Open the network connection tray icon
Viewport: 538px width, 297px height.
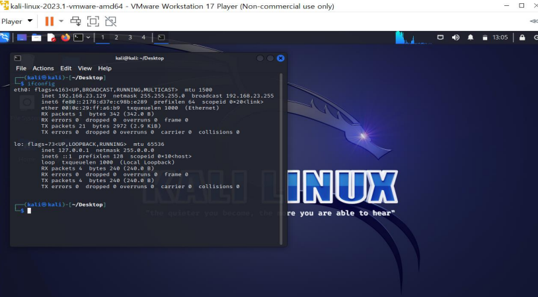click(440, 38)
